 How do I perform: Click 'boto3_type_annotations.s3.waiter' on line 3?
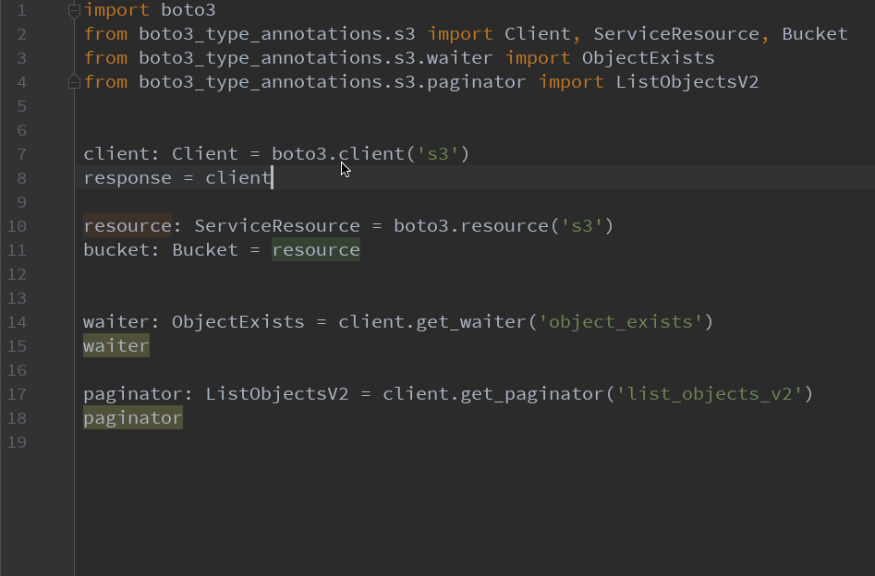[x=316, y=58]
